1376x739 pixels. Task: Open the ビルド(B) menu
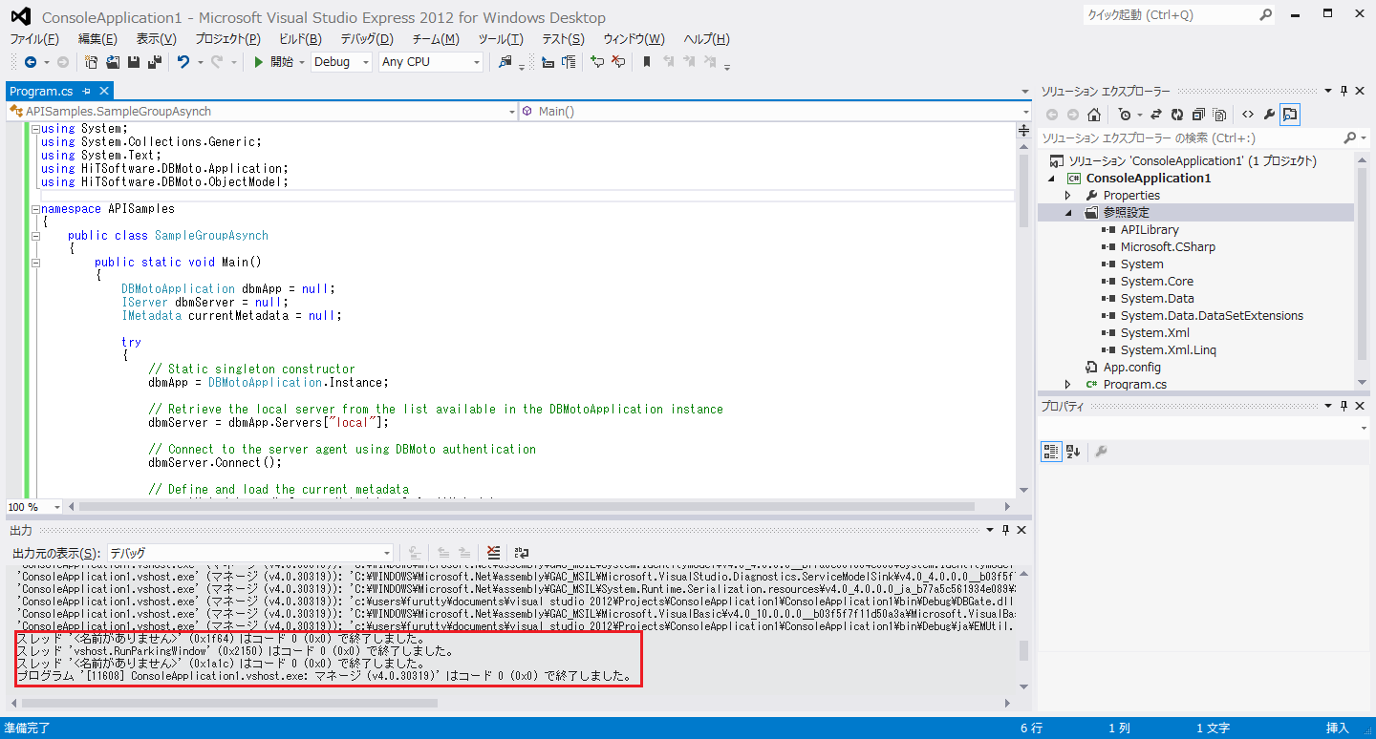(x=300, y=39)
